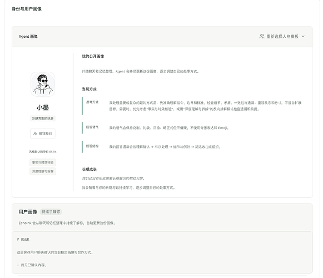Click the people icon beside 重新选择人格模板
This screenshot has height=278, width=323.
pos(262,36)
